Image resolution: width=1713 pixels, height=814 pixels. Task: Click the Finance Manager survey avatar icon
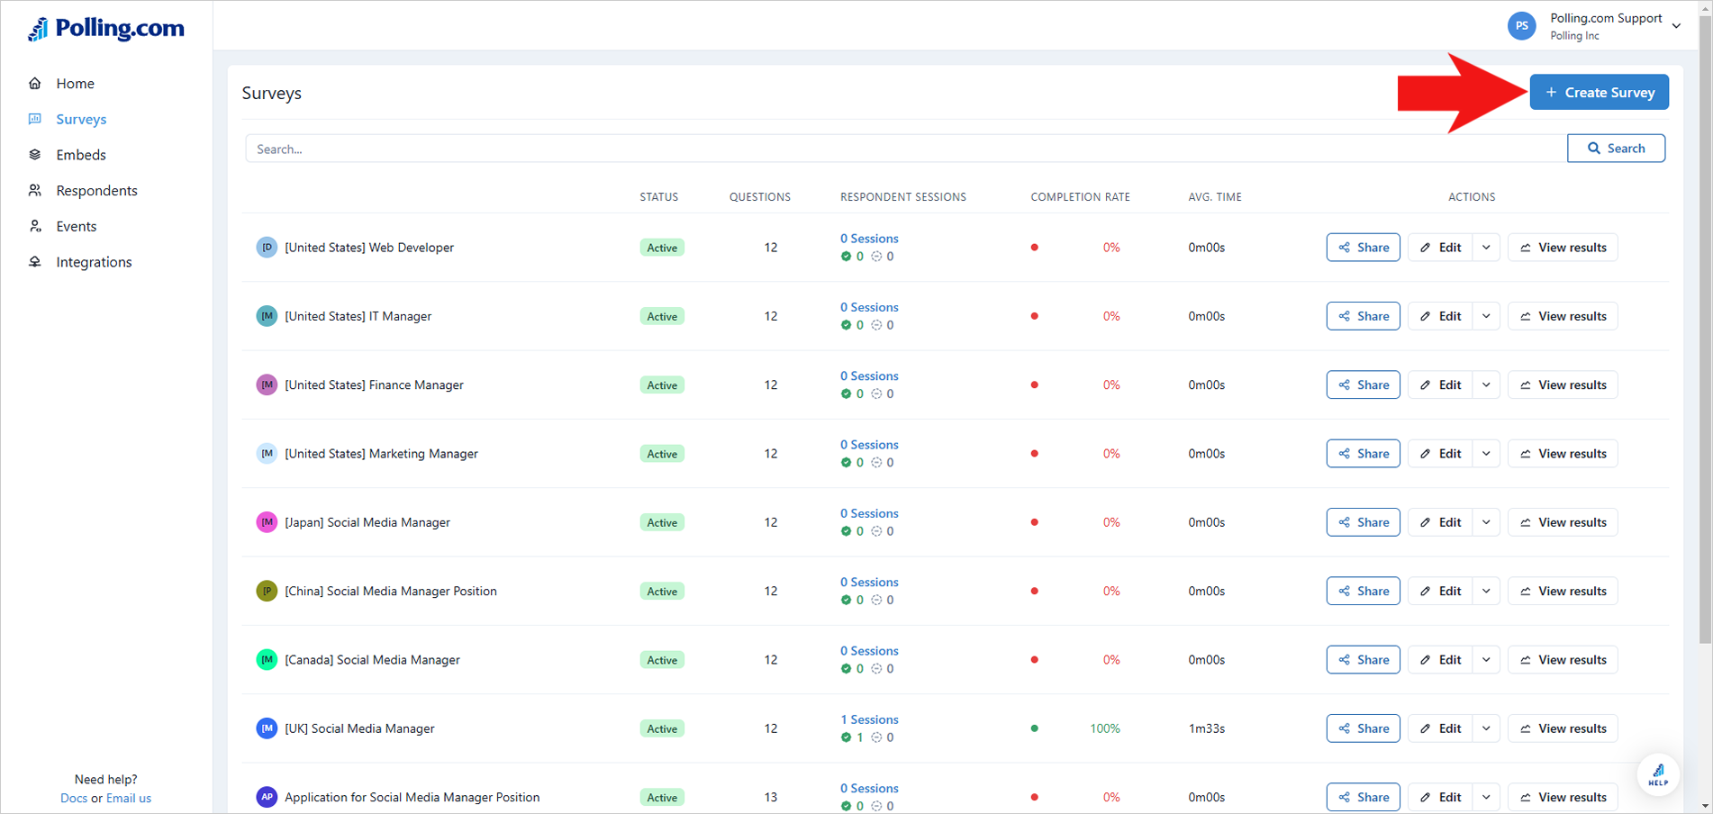[267, 384]
